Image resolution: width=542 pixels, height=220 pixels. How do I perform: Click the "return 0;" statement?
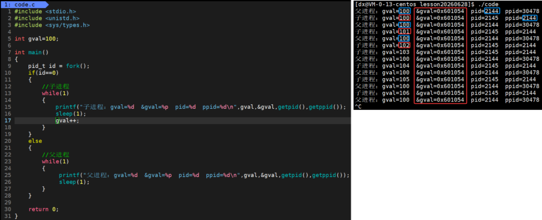[x=44, y=209]
